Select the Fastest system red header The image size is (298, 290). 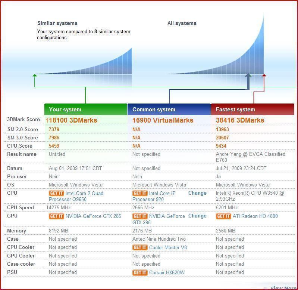[252, 109]
